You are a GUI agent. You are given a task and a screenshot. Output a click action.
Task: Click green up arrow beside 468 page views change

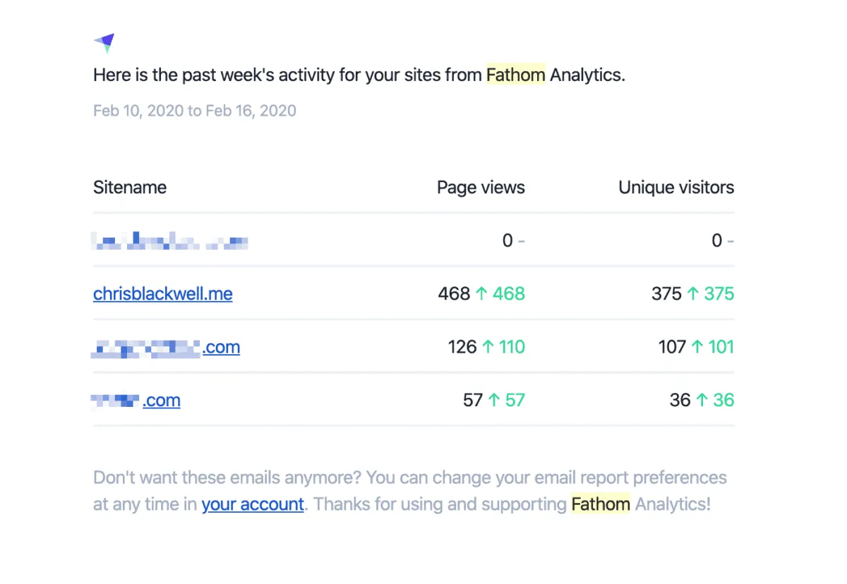482,293
